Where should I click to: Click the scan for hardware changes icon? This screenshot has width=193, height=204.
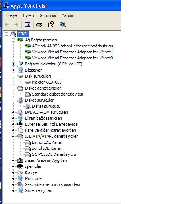pos(63,24)
